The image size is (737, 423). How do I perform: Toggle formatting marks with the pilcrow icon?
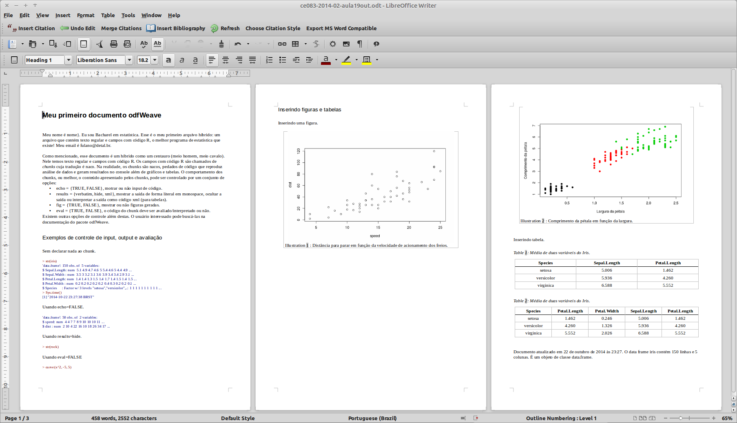360,44
